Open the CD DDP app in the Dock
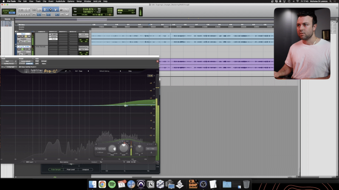The height and width of the screenshot is (190, 339). (193, 184)
